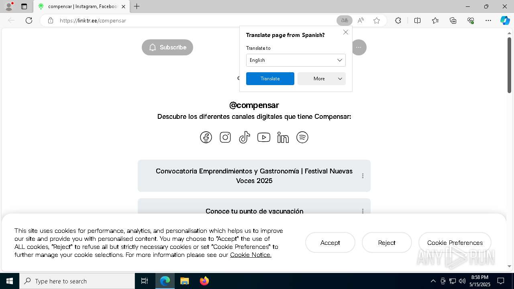Open a new tab with plus button
The image size is (514, 289).
click(x=137, y=6)
